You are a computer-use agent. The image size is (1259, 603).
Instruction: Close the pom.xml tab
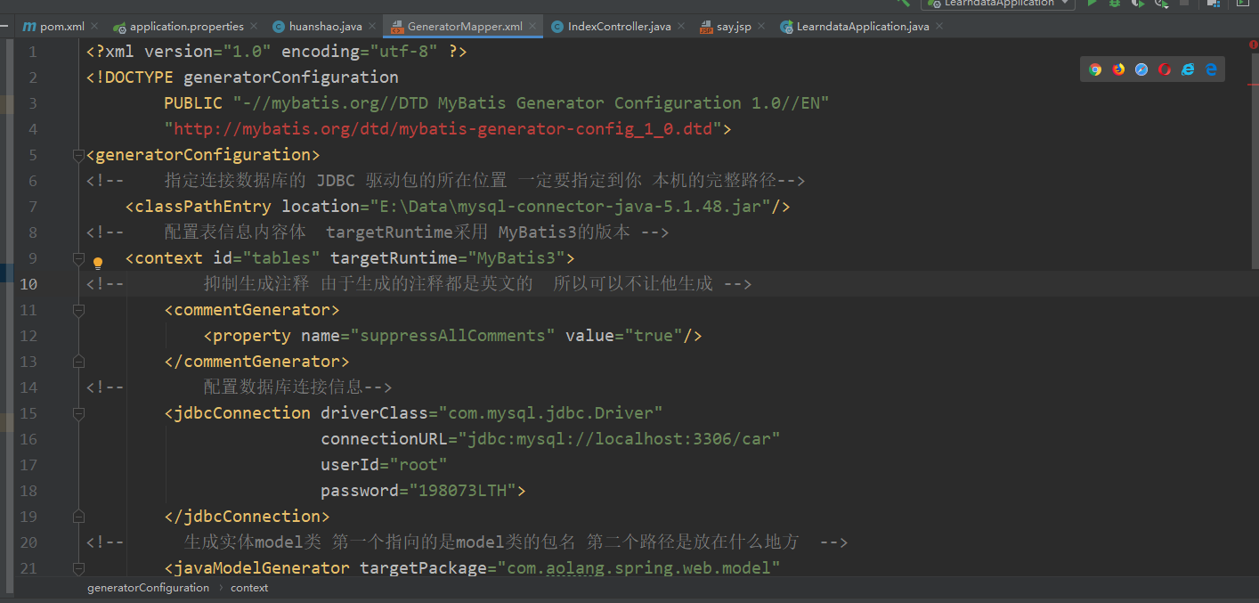94,27
